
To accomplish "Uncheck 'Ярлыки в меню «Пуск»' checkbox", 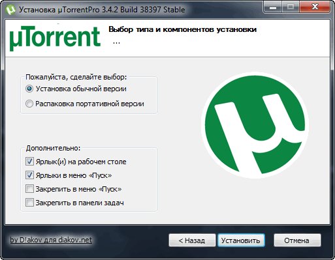I will tap(29, 175).
